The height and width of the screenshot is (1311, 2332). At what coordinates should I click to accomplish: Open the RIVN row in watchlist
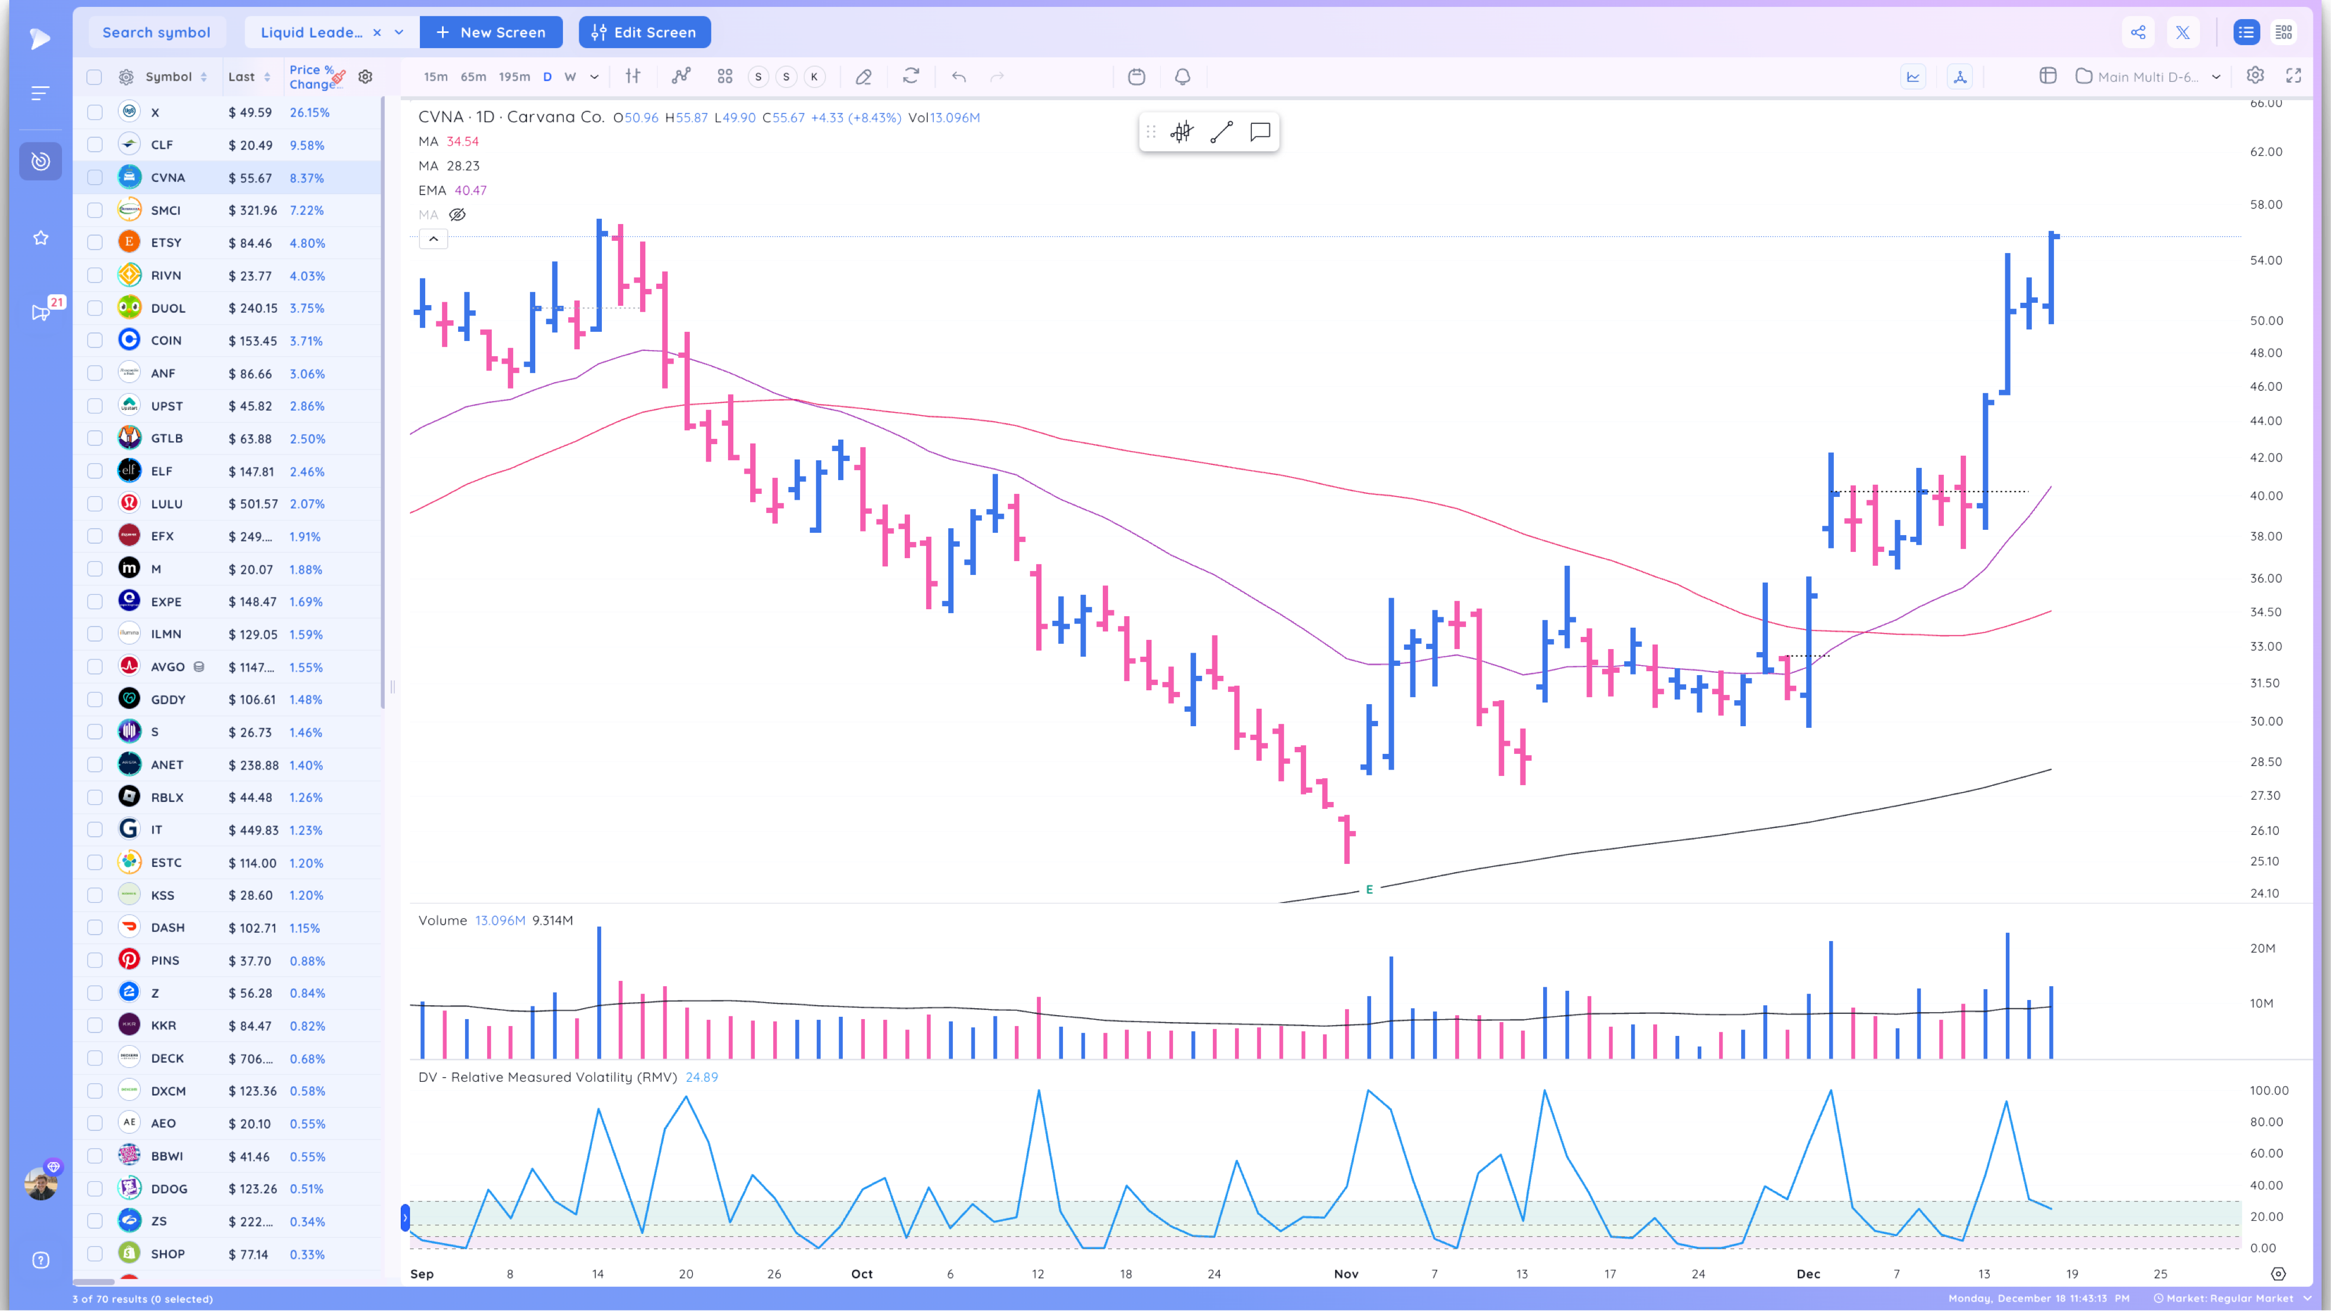[x=228, y=275]
